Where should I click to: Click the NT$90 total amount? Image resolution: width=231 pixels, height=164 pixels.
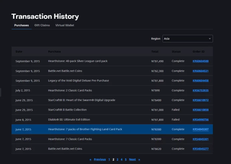point(156,90)
